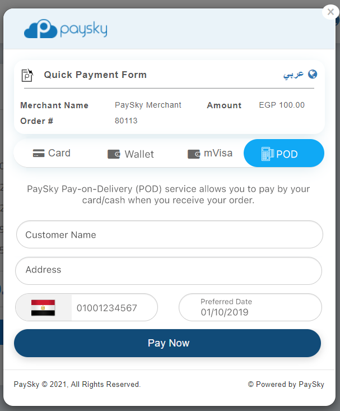Switch language to Arabic
The image size is (340, 411).
click(x=294, y=75)
